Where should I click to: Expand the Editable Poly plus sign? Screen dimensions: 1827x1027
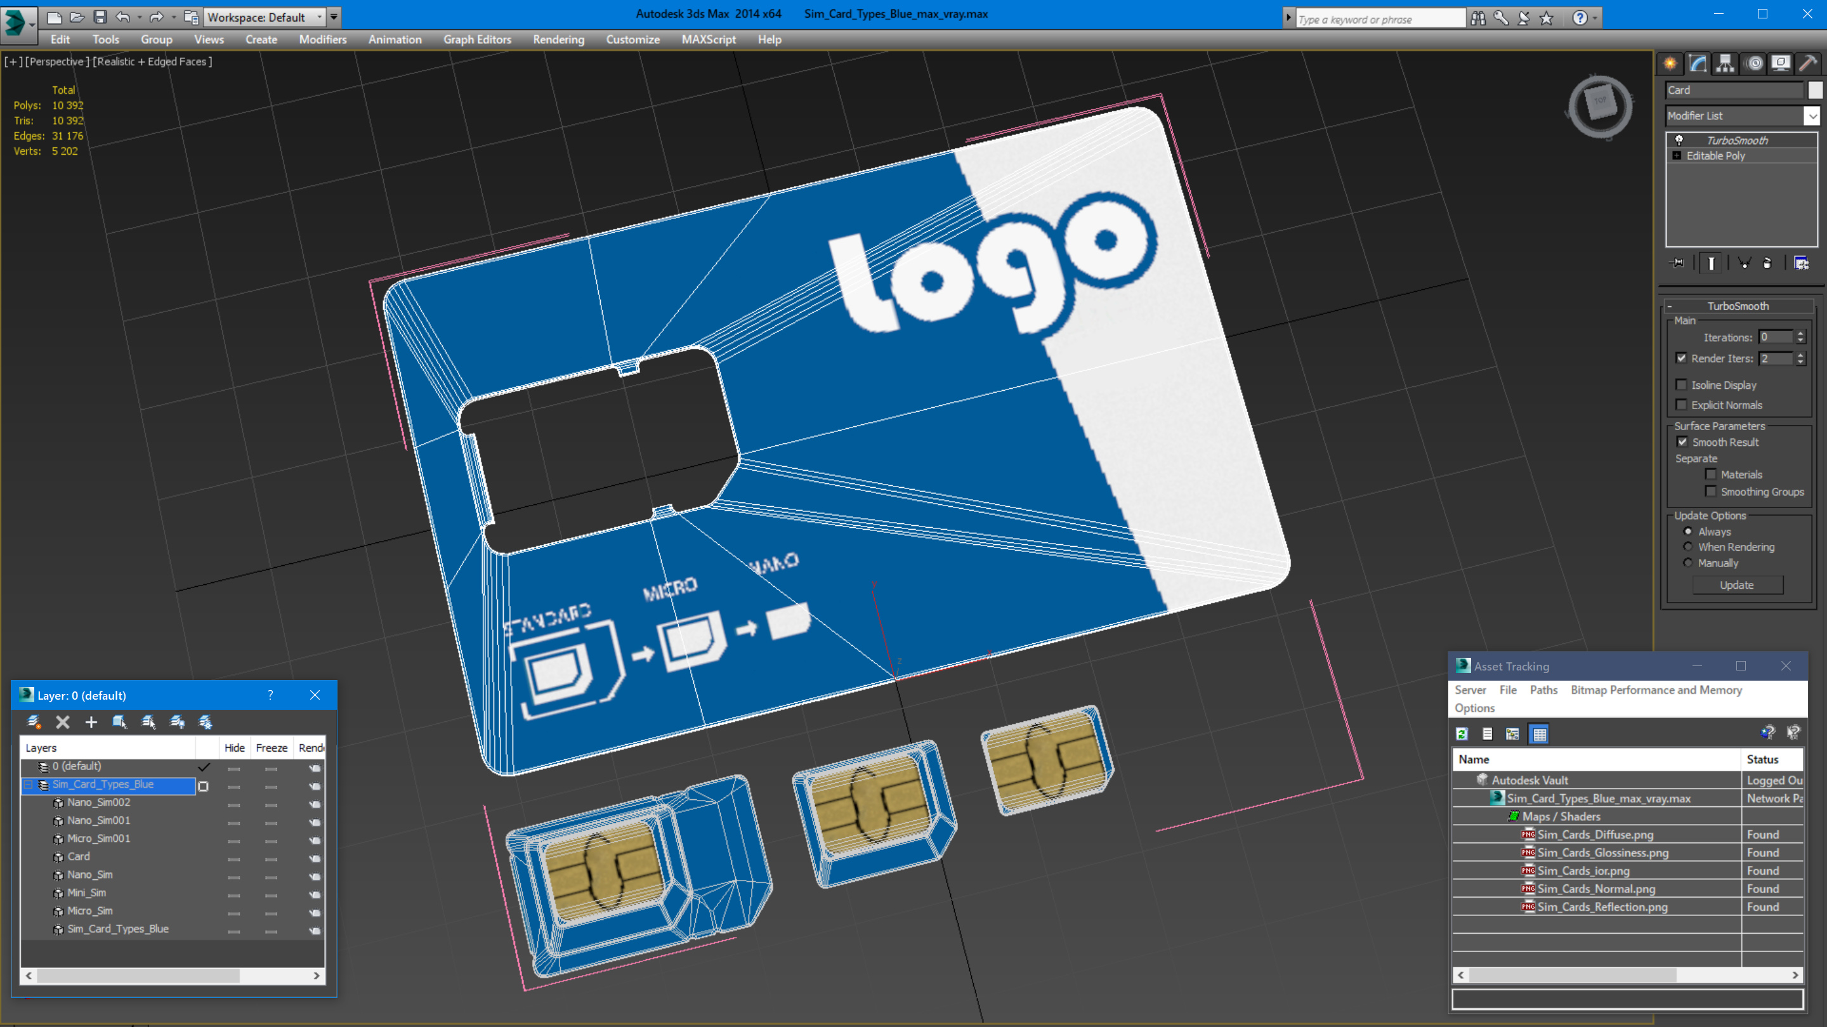1677,155
